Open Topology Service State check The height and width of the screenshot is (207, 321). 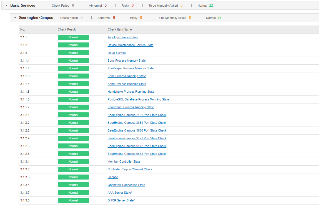123,37
